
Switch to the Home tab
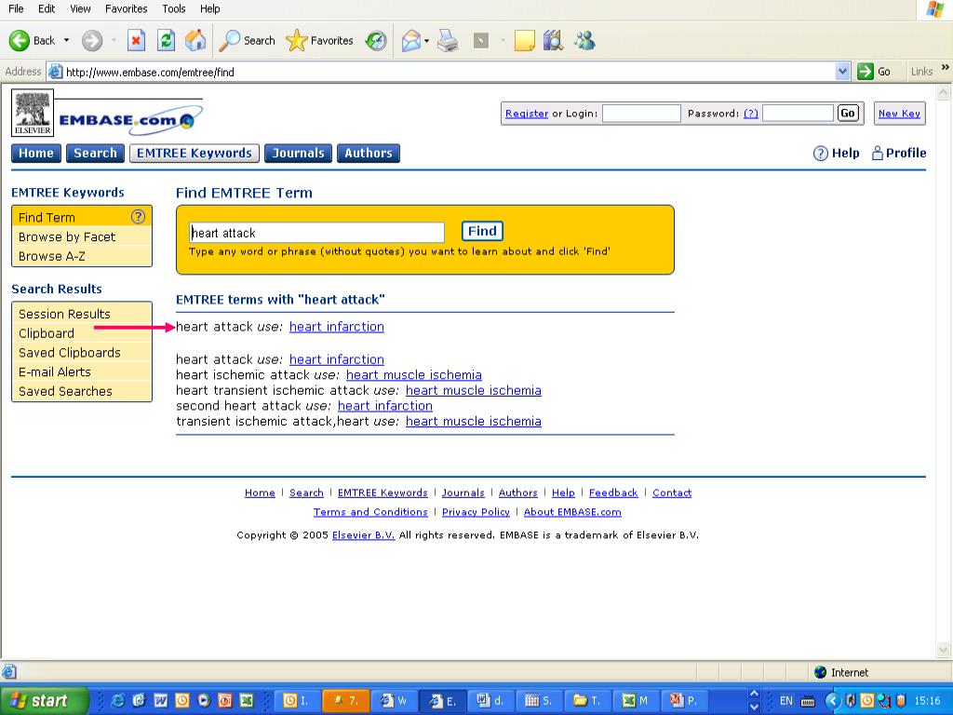pos(36,154)
